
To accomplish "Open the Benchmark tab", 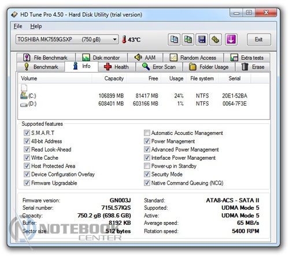I will pyautogui.click(x=41, y=67).
